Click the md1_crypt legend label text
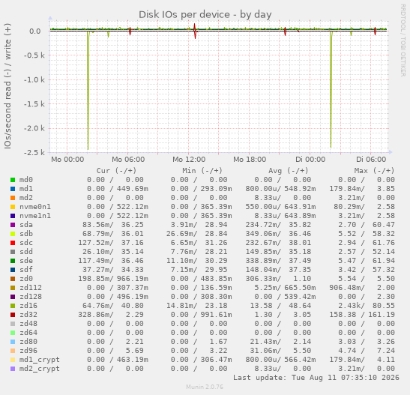Screen dimensions: 410x395 [40, 360]
